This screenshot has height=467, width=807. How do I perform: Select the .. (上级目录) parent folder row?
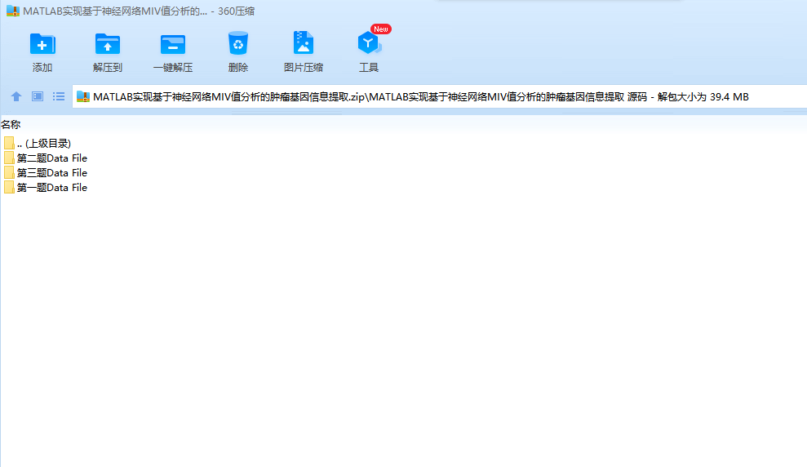coord(37,144)
